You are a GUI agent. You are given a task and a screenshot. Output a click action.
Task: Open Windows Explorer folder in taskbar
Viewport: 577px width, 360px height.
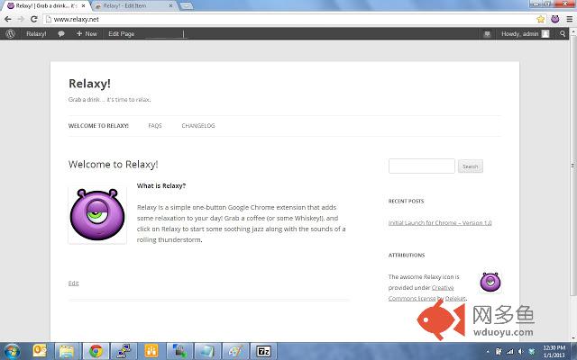pos(67,351)
